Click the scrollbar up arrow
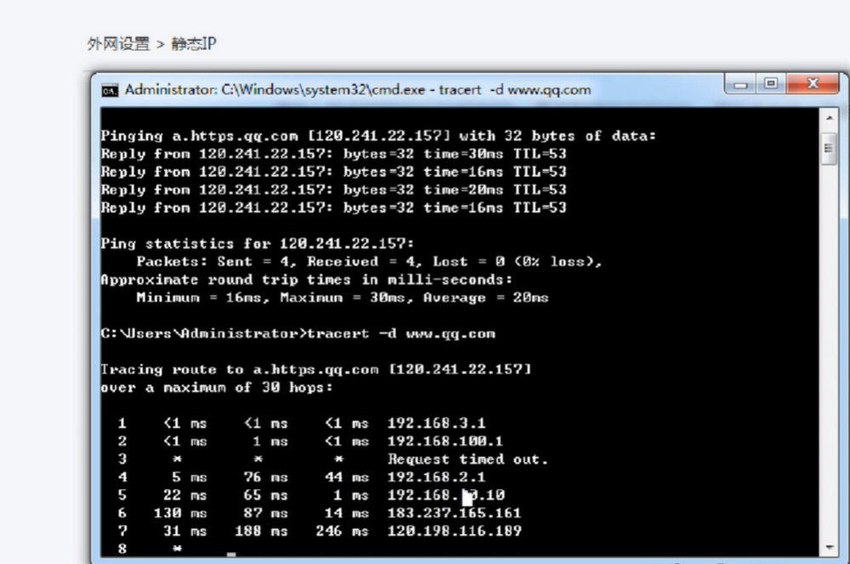The height and width of the screenshot is (564, 850). click(x=830, y=117)
